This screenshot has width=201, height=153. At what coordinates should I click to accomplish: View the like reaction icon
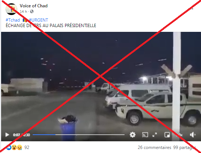click(9, 148)
